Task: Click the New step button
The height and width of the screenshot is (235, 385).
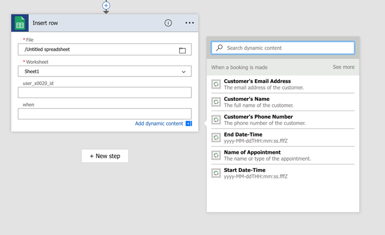Action: point(105,156)
